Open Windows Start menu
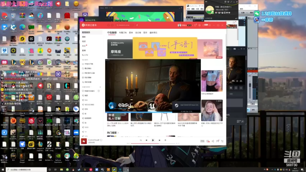 click(3, 170)
